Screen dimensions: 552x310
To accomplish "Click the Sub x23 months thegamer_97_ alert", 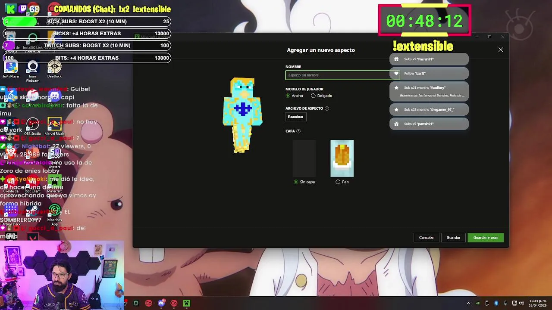I will (x=429, y=109).
